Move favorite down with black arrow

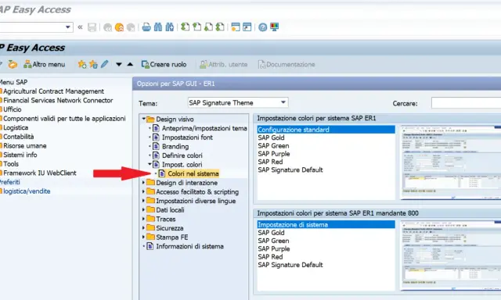[x=119, y=64]
